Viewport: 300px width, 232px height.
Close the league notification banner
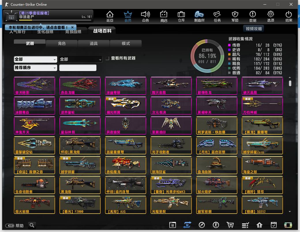(x=72, y=27)
